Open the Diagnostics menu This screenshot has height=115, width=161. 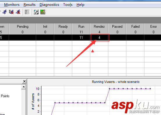[49, 5]
